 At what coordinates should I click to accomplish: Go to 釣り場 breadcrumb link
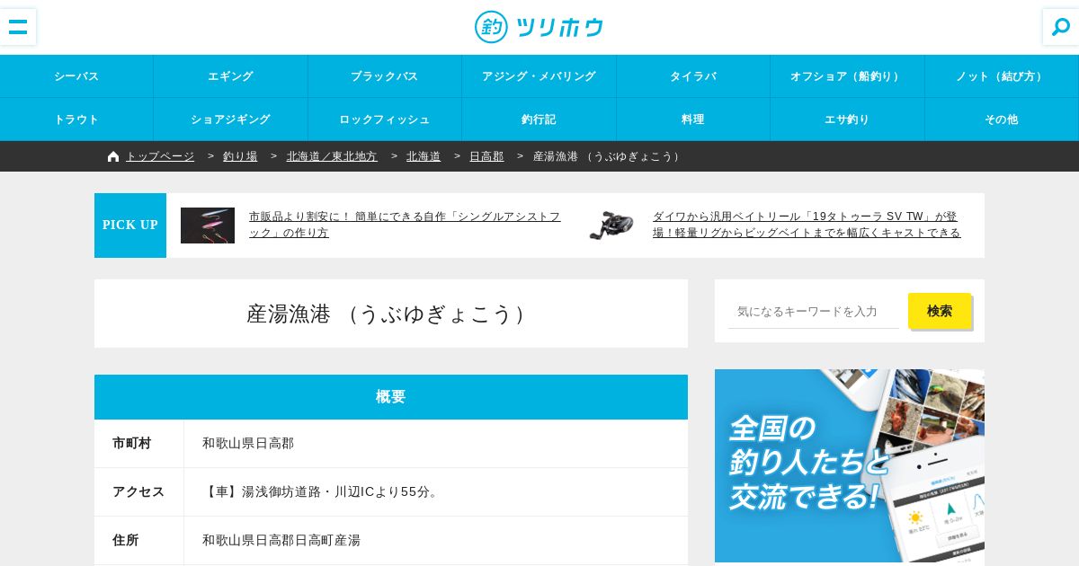(240, 156)
